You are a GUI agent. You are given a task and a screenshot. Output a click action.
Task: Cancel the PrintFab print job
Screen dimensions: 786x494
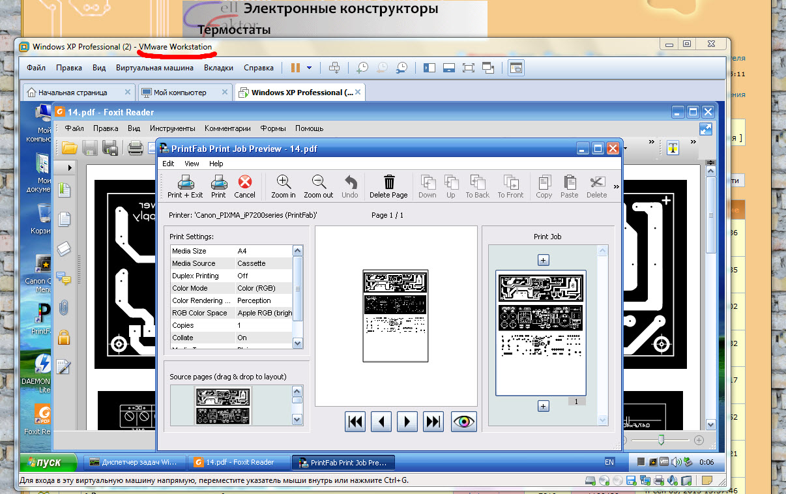pyautogui.click(x=244, y=186)
